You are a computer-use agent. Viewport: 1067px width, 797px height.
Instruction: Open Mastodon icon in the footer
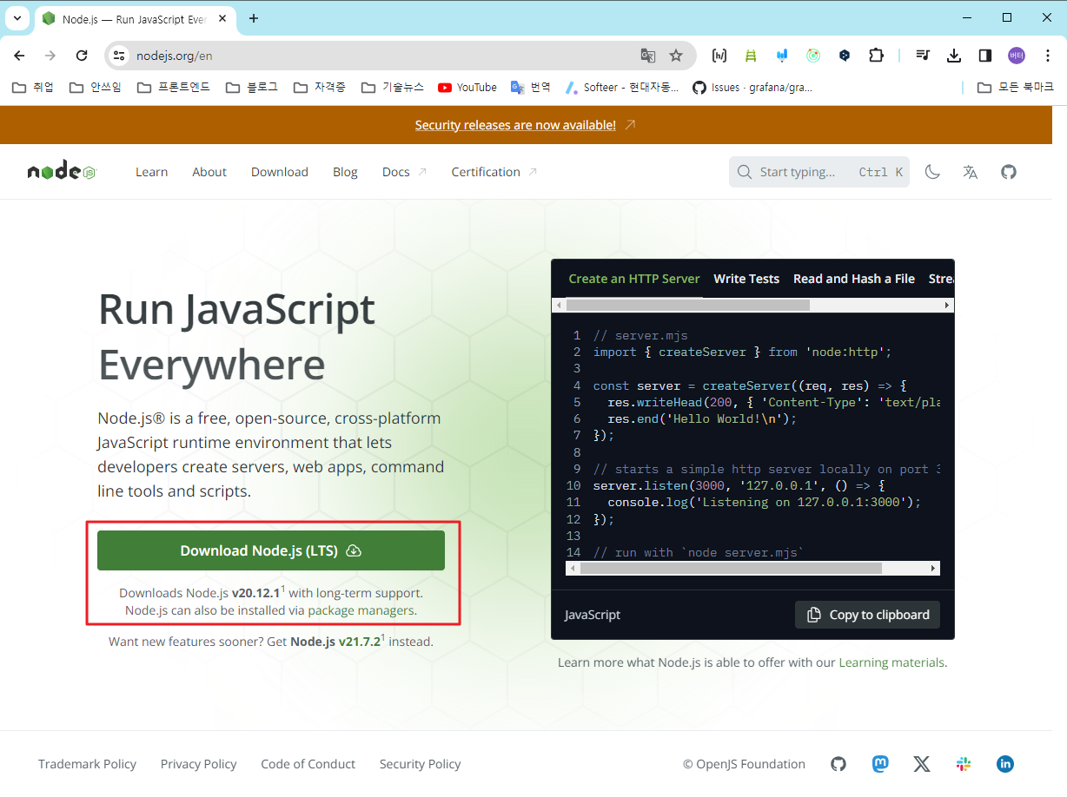pos(880,764)
